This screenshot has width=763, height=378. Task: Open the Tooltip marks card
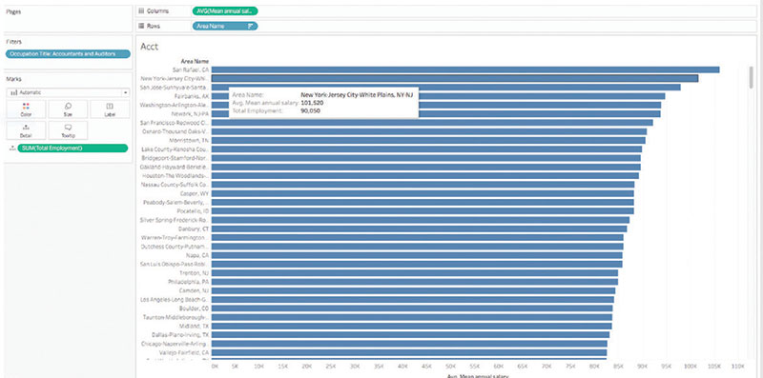pos(68,130)
